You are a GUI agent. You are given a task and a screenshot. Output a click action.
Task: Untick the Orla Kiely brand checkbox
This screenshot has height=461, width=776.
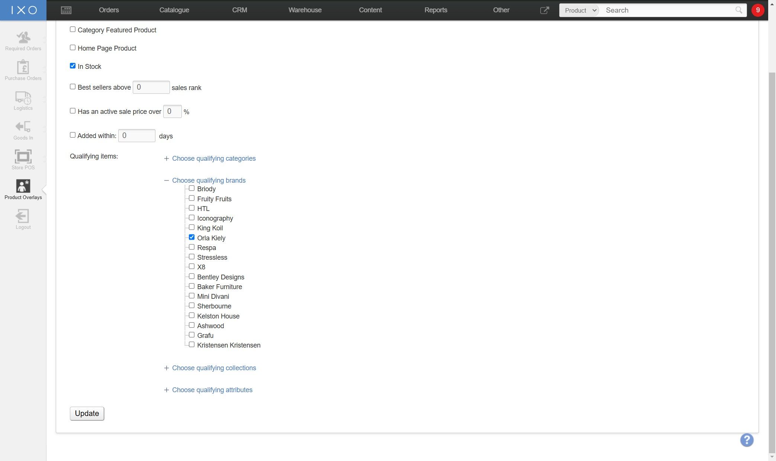[192, 237]
